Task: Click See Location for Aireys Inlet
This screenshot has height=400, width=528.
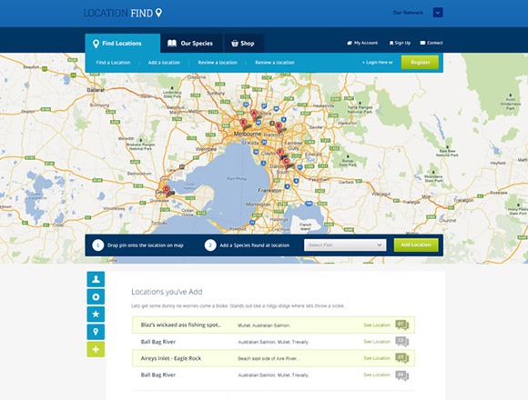Action: (377, 358)
